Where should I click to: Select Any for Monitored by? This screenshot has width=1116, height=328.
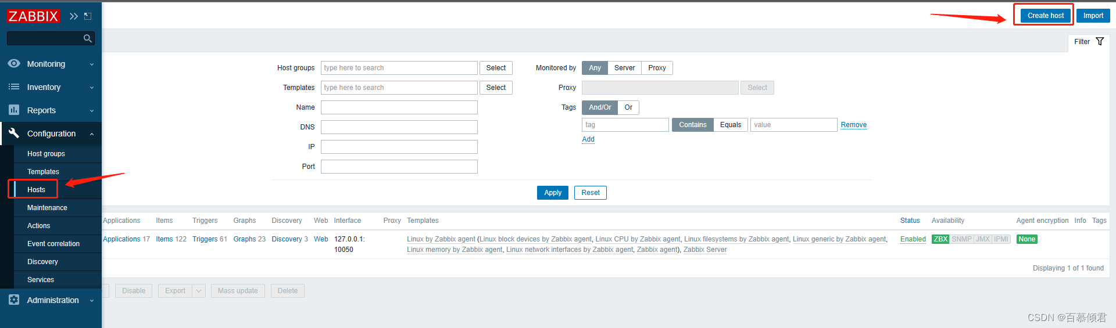pos(595,68)
